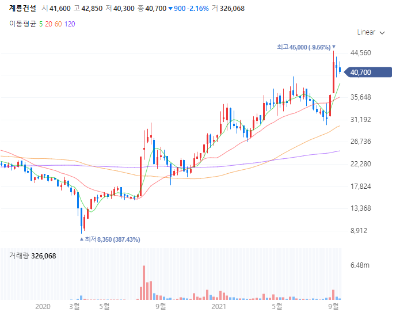Click the header volume value 326,068
Image resolution: width=396 pixels, height=320 pixels.
(x=232, y=8)
